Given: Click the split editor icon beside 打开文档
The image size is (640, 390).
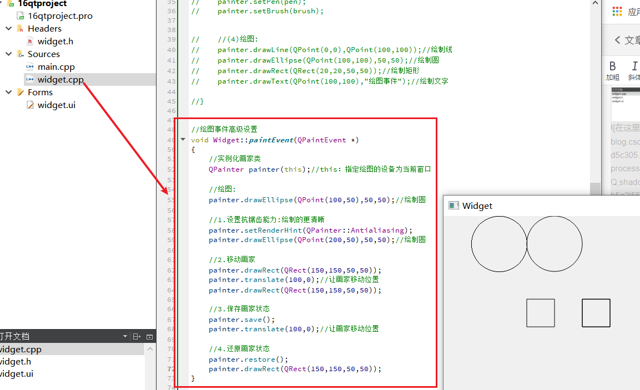Looking at the screenshot, I should [x=137, y=336].
